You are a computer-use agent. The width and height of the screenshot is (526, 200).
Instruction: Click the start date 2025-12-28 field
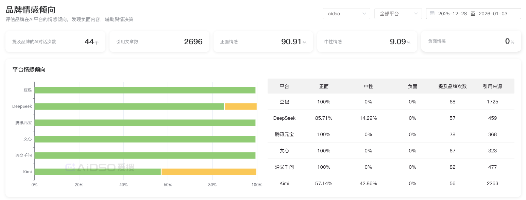pos(452,14)
